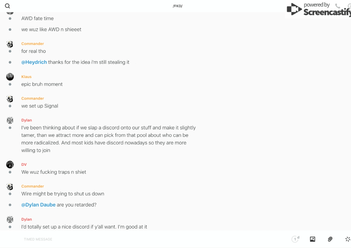The height and width of the screenshot is (248, 351).
Task: Open the /FKD/ conversation title
Action: 178,6
